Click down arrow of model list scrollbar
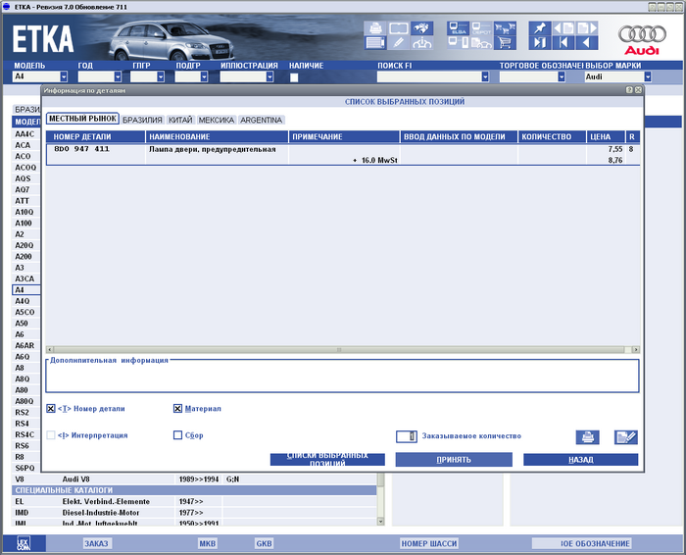Viewport: 686px width, 555px height. click(x=380, y=522)
